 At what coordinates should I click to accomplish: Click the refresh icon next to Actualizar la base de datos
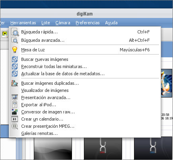(x=15, y=74)
